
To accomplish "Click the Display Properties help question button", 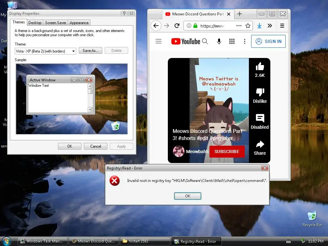I will pos(124,13).
